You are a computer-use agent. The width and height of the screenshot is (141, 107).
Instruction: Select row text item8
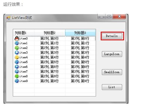tap(23, 76)
